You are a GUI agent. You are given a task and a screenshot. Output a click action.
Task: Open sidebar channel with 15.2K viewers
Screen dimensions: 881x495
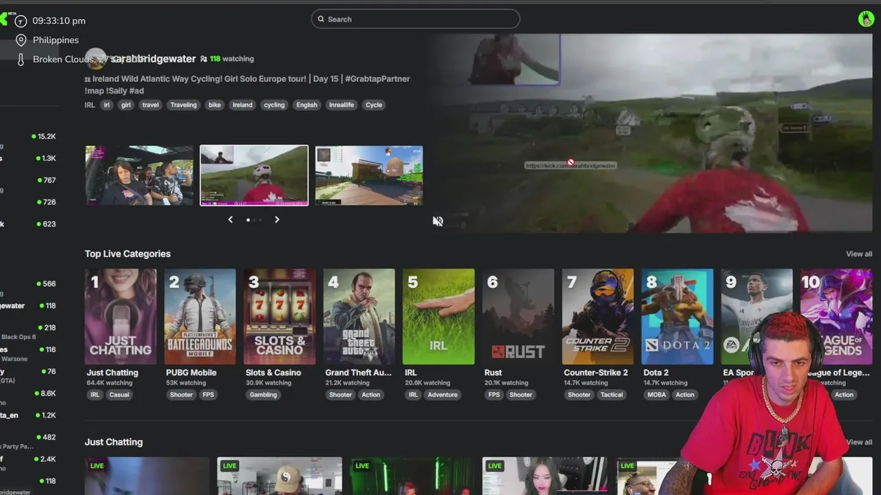click(x=28, y=136)
